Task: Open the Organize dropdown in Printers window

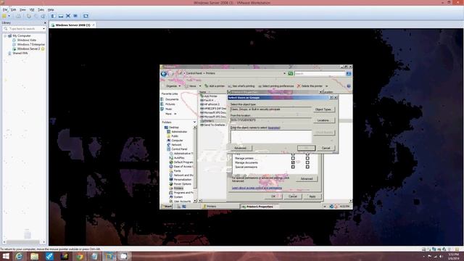Action: click(x=173, y=86)
